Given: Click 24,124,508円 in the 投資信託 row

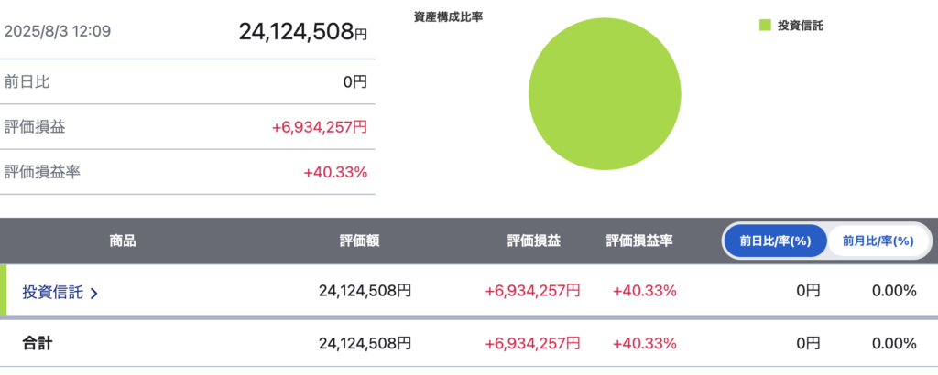Looking at the screenshot, I should coord(365,292).
